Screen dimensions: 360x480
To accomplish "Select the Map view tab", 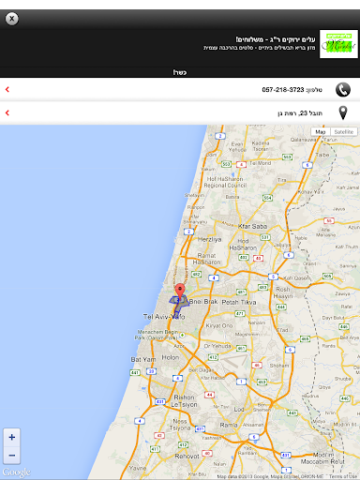I will [321, 132].
